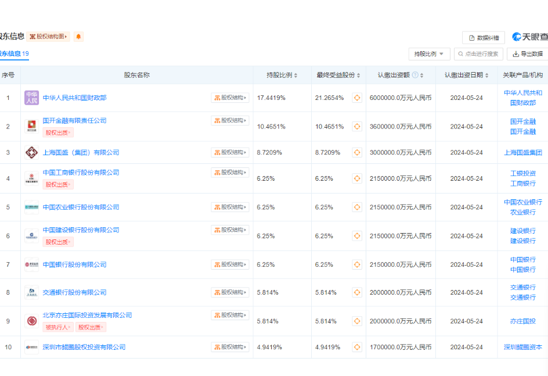Click the 数据纠错 button
548x376 pixels.
pyautogui.click(x=484, y=38)
